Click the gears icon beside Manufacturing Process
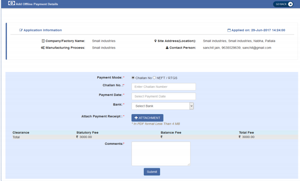The height and width of the screenshot is (181, 300). (x=42, y=48)
